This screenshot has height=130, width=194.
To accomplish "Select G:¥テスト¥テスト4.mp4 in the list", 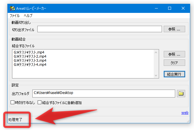I will [x=30, y=65].
